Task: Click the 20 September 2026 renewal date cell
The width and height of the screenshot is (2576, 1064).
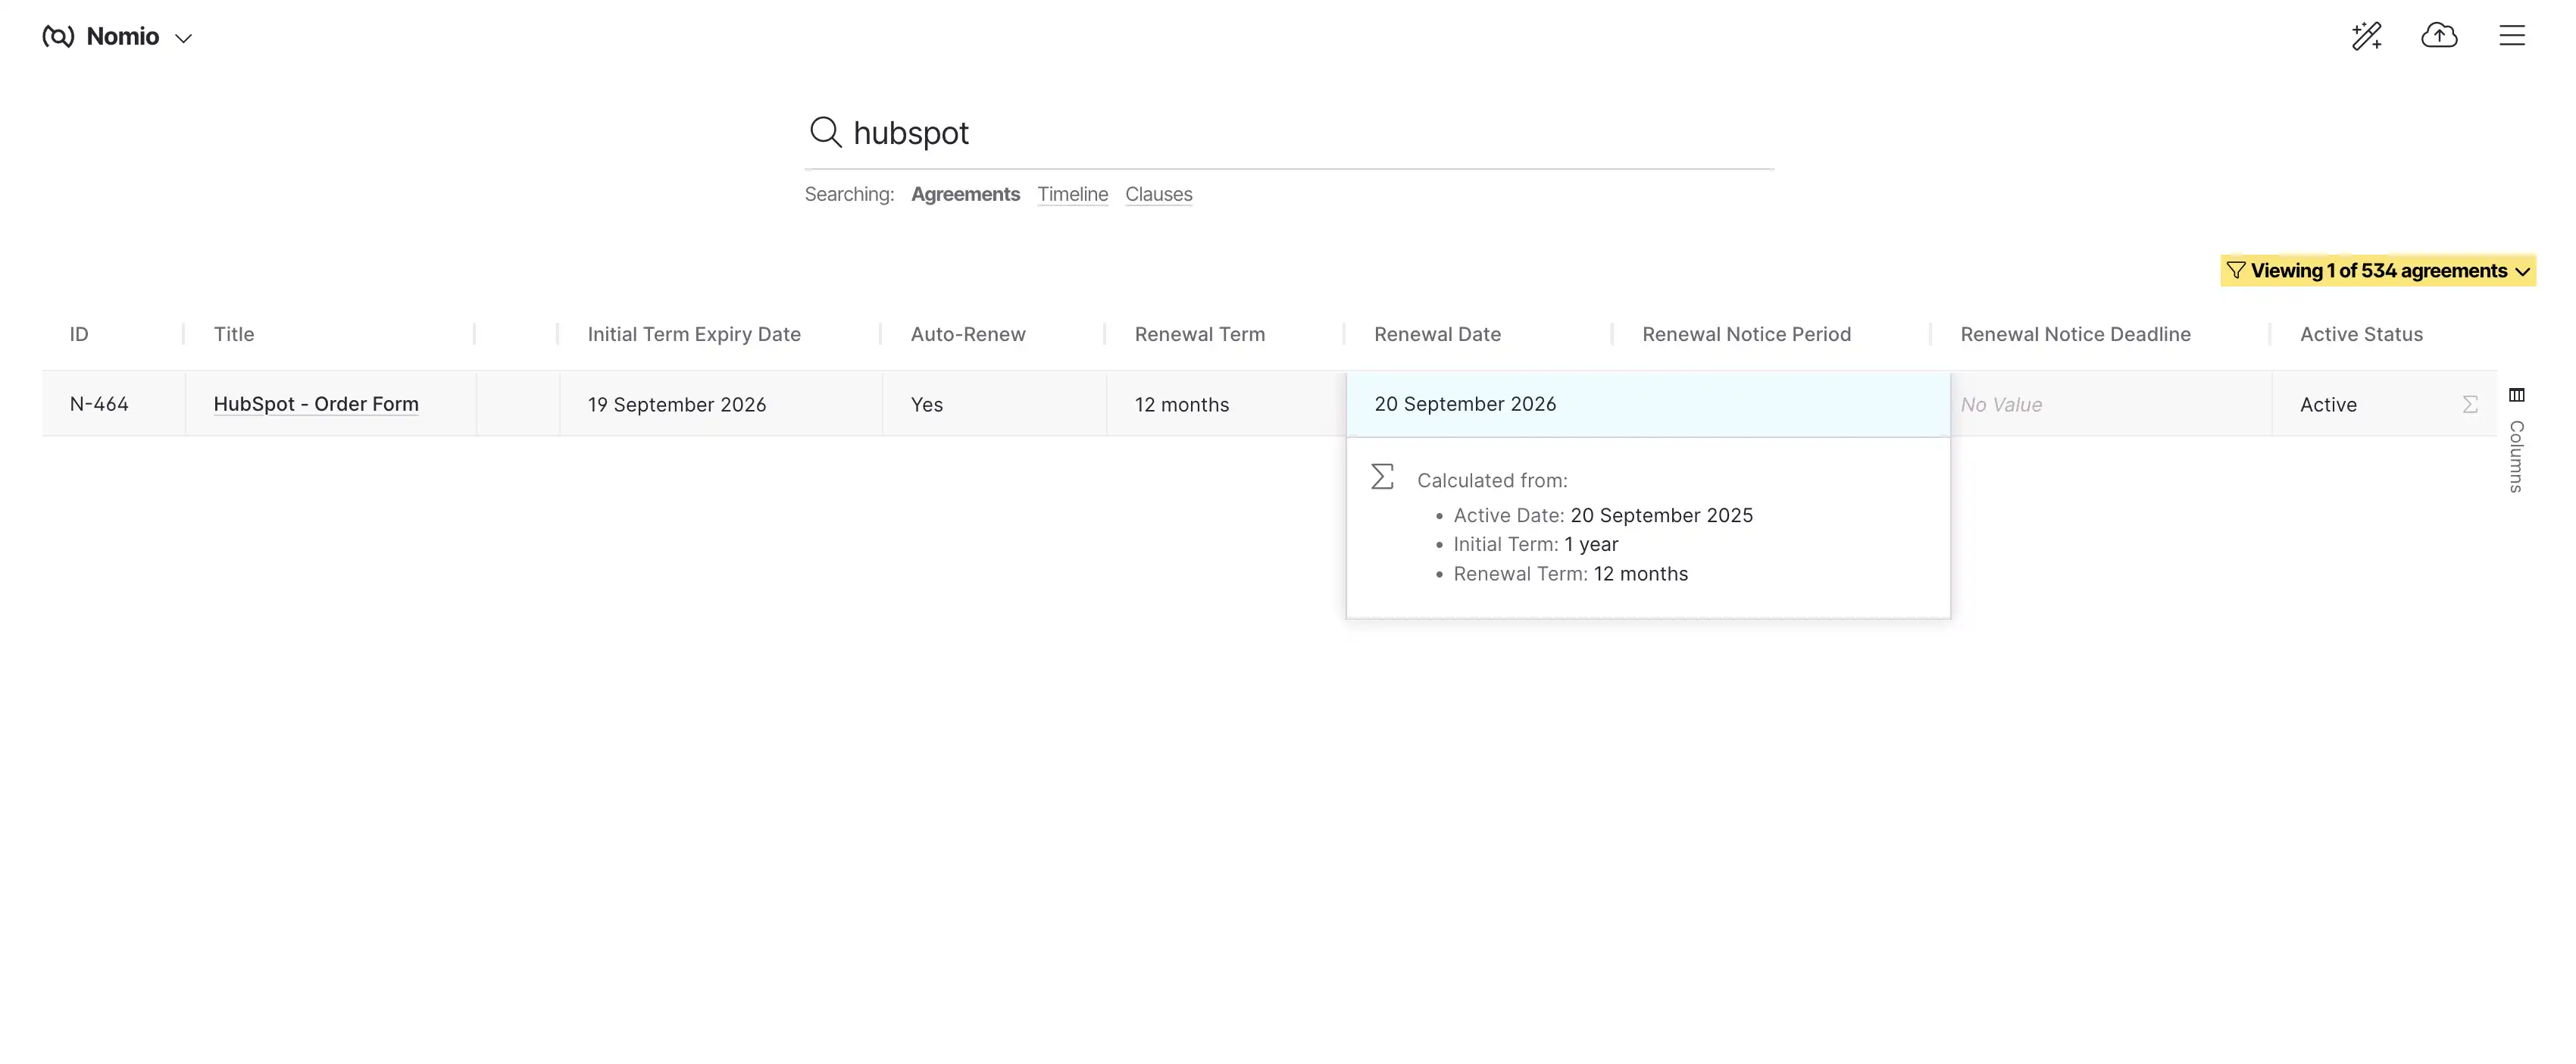Action: (1648, 404)
